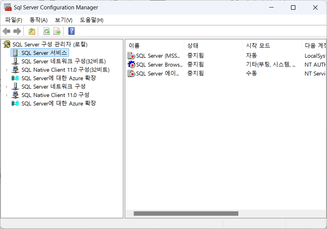Click the SQL Server 구성 관리자 root node icon
327x229 pixels.
(x=7, y=44)
